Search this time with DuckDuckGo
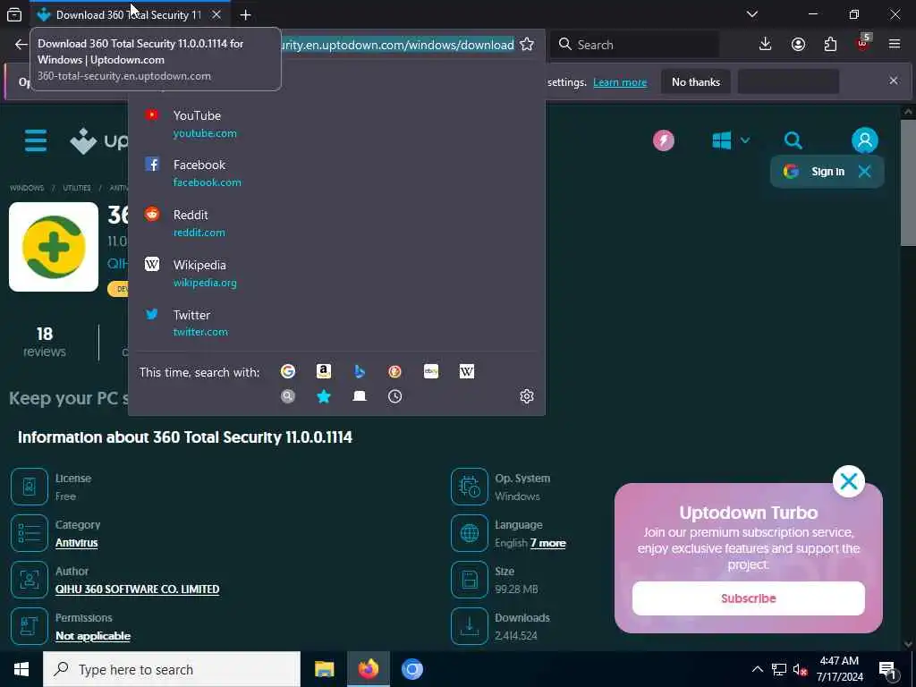Screen dimensions: 916x687 click(394, 371)
